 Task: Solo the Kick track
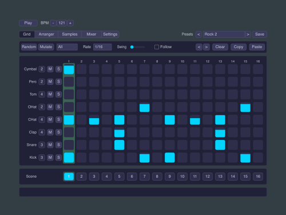pyautogui.click(x=58, y=157)
